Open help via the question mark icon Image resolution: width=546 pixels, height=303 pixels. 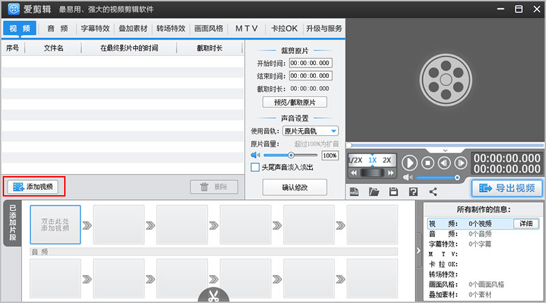click(413, 192)
